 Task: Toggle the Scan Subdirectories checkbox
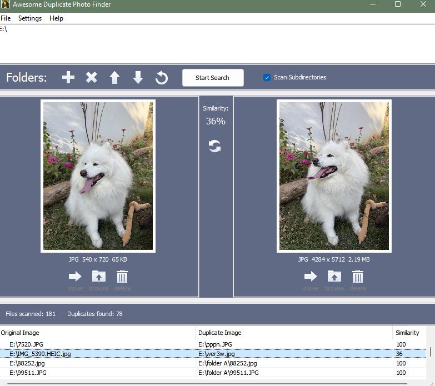(x=267, y=77)
